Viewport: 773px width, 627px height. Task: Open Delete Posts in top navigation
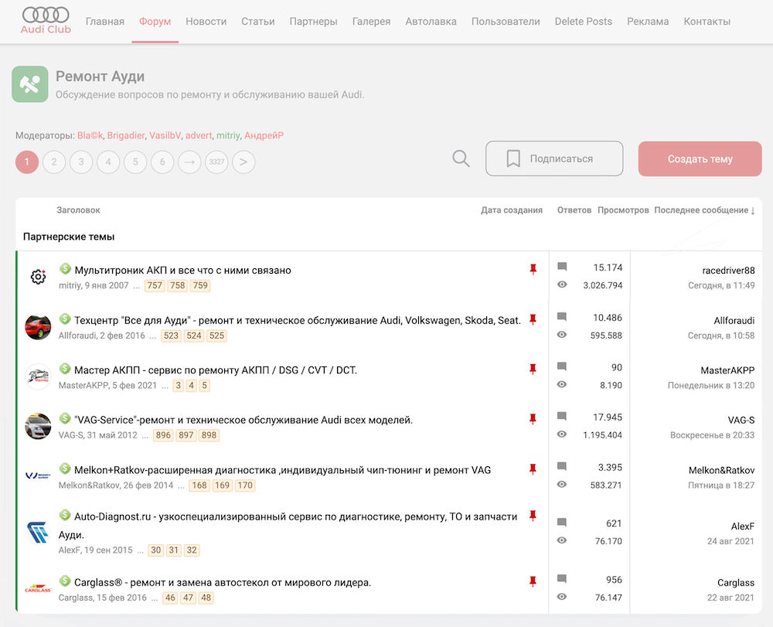pyautogui.click(x=583, y=22)
